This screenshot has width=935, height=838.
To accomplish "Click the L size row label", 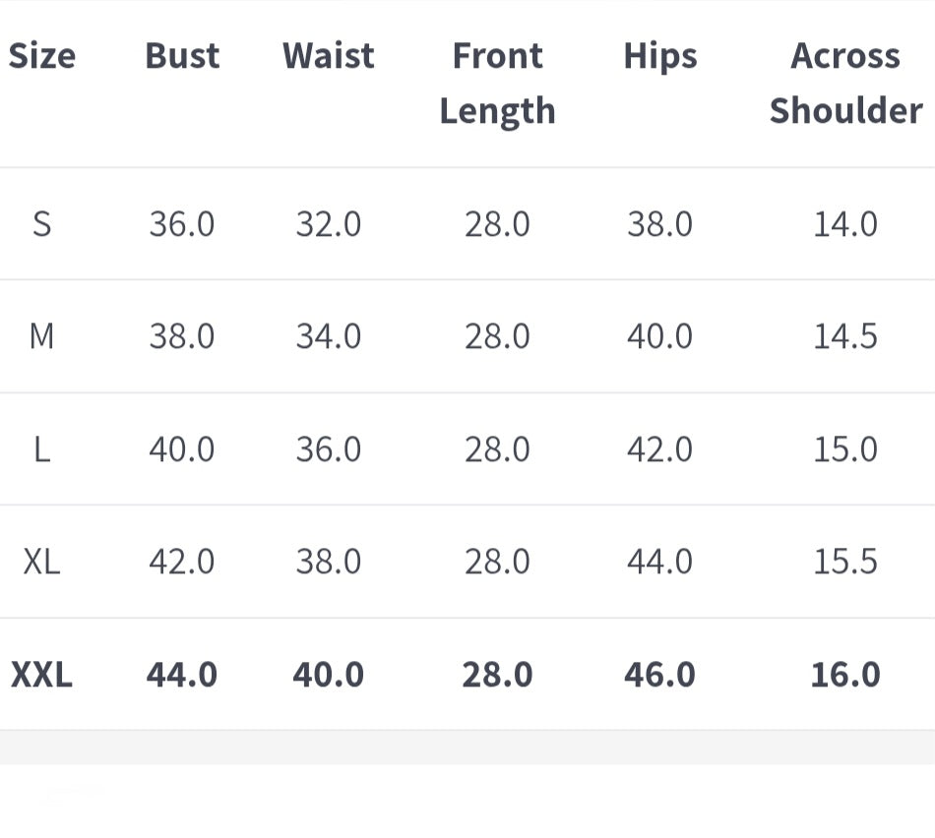I will point(41,449).
